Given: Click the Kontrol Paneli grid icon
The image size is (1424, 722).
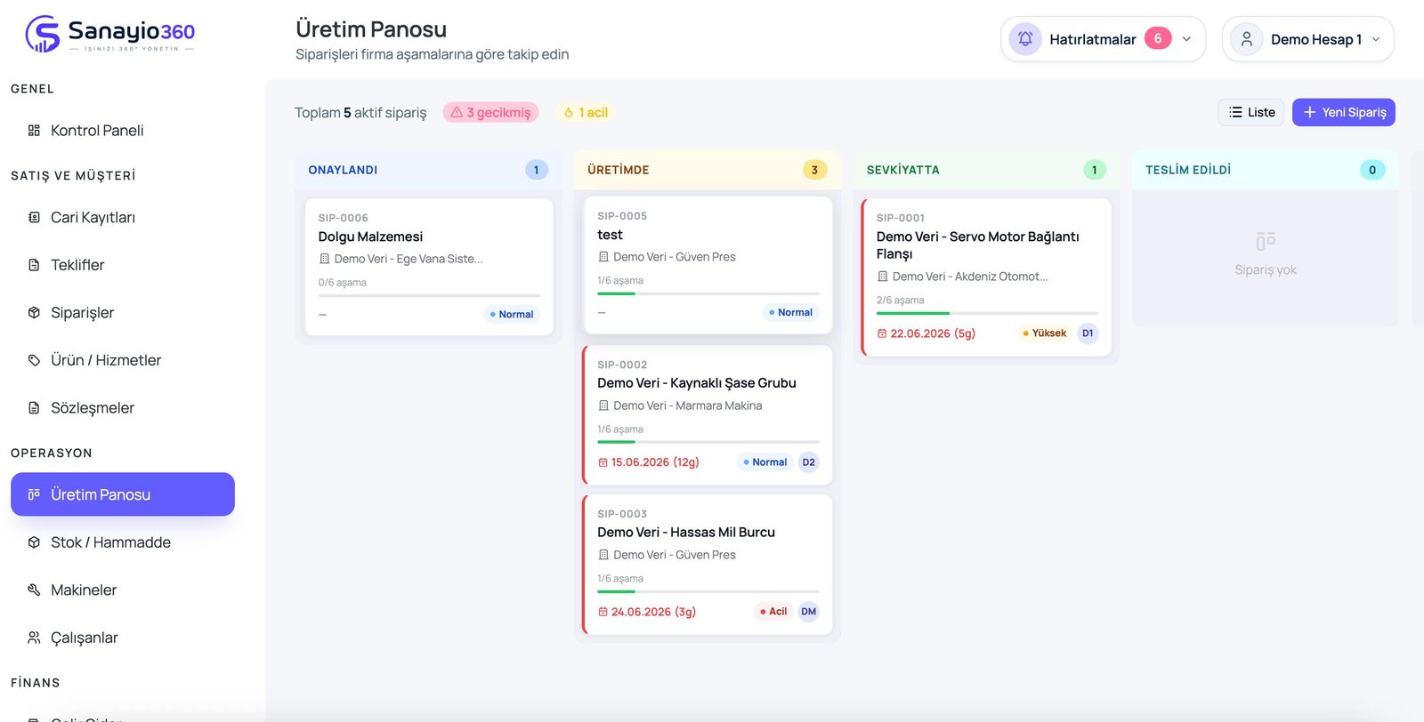Looking at the screenshot, I should [x=34, y=131].
